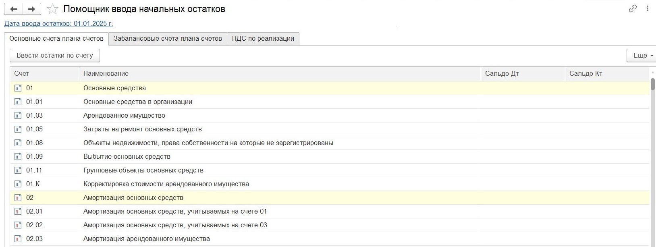Copy link using the chain icon
656x247 pixels.
[633, 8]
